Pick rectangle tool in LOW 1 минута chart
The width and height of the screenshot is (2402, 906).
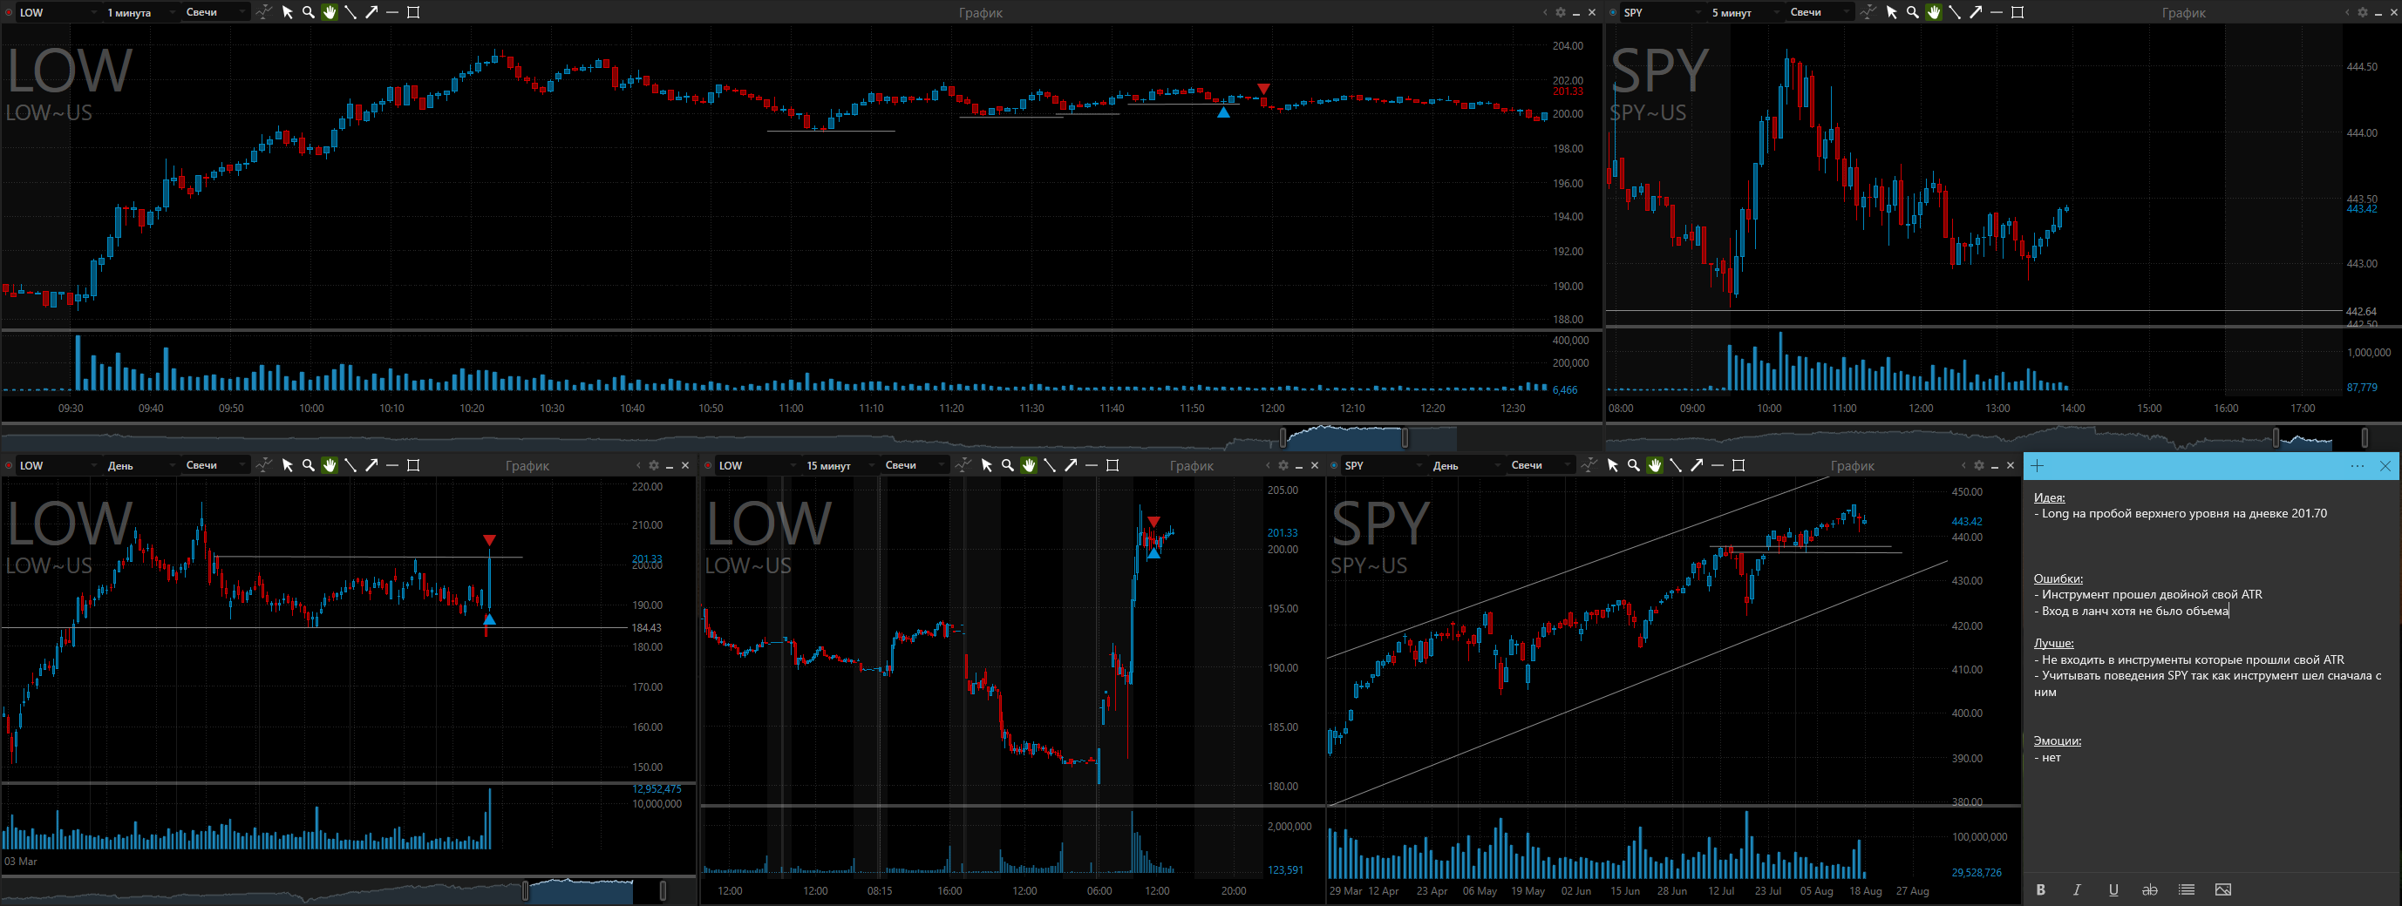pos(414,12)
